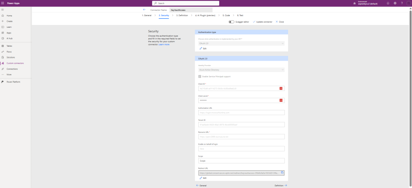Click the top Search box

point(185,3)
